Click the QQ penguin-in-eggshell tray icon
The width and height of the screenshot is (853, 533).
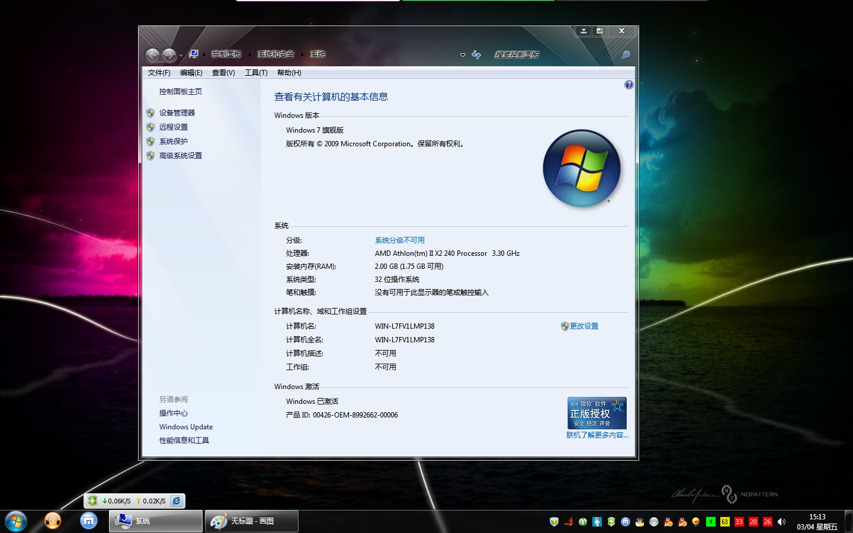tap(640, 522)
